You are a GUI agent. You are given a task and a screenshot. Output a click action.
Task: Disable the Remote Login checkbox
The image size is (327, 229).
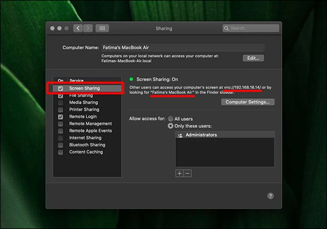(x=60, y=117)
